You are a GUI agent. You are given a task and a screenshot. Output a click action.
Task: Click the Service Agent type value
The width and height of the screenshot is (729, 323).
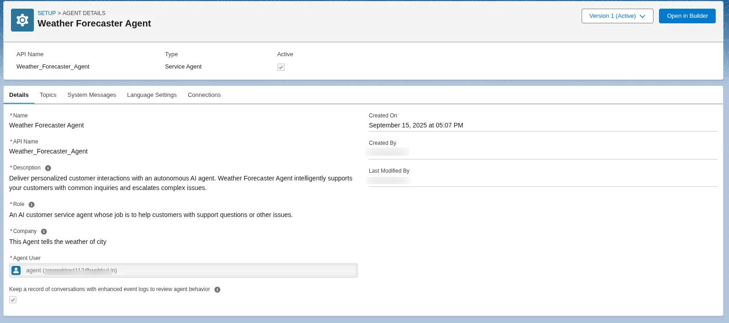[183, 67]
